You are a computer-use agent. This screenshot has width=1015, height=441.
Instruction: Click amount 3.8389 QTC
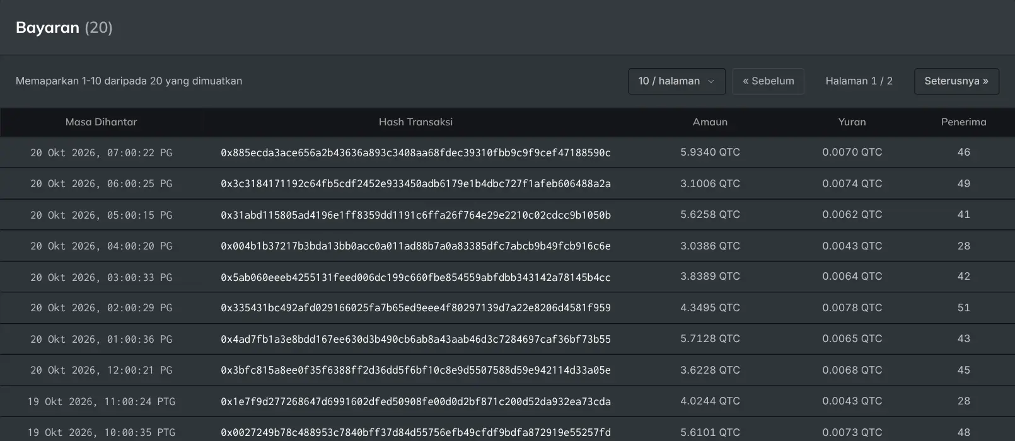(710, 277)
